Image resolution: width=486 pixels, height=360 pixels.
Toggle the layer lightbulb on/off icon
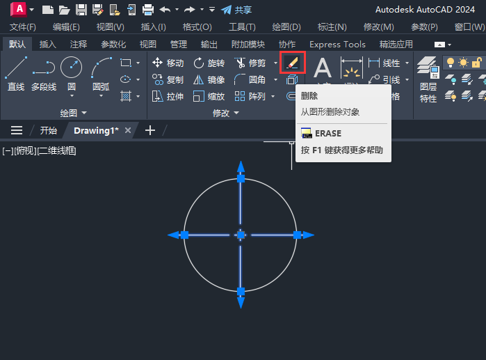coord(450,63)
